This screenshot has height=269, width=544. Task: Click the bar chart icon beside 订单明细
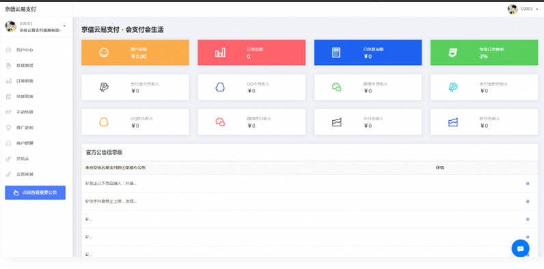coord(9,81)
